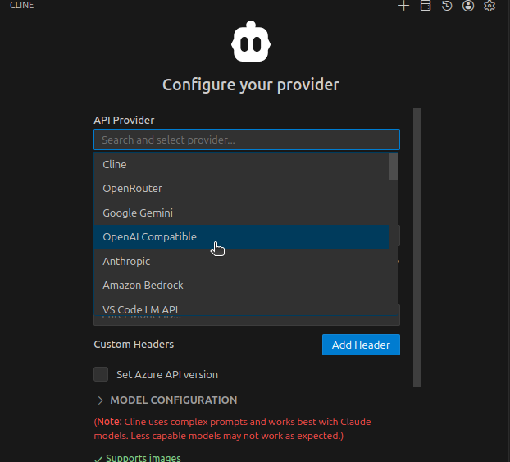Click the Custom Headers label

134,345
